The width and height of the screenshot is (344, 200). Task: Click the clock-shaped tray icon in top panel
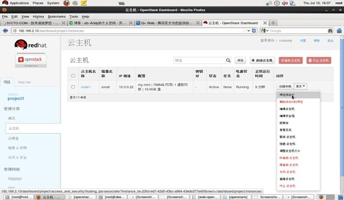point(277,3)
